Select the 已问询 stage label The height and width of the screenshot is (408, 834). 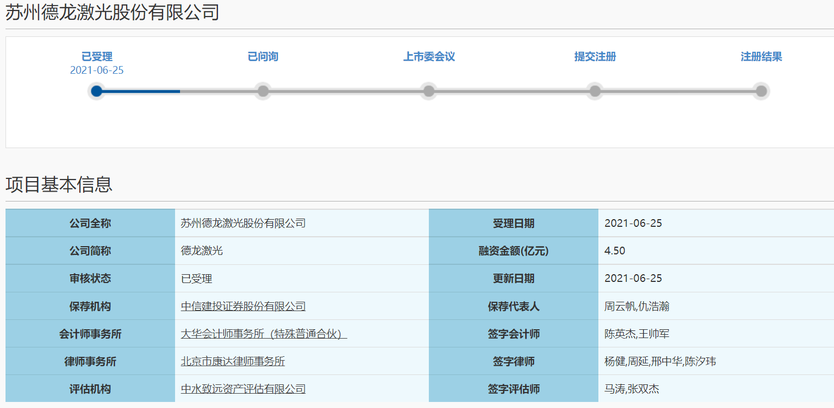tap(263, 57)
